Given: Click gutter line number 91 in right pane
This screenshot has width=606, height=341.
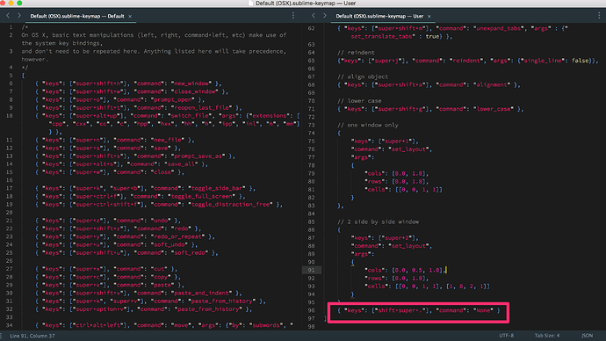Looking at the screenshot, I should click(311, 270).
